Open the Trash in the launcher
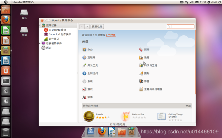 point(6,132)
